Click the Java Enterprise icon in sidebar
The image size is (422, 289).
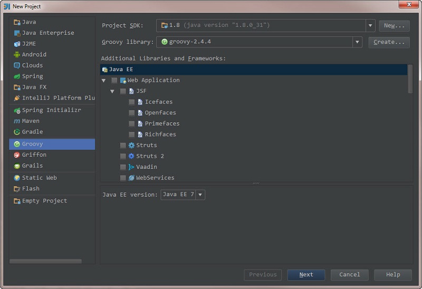[x=17, y=33]
